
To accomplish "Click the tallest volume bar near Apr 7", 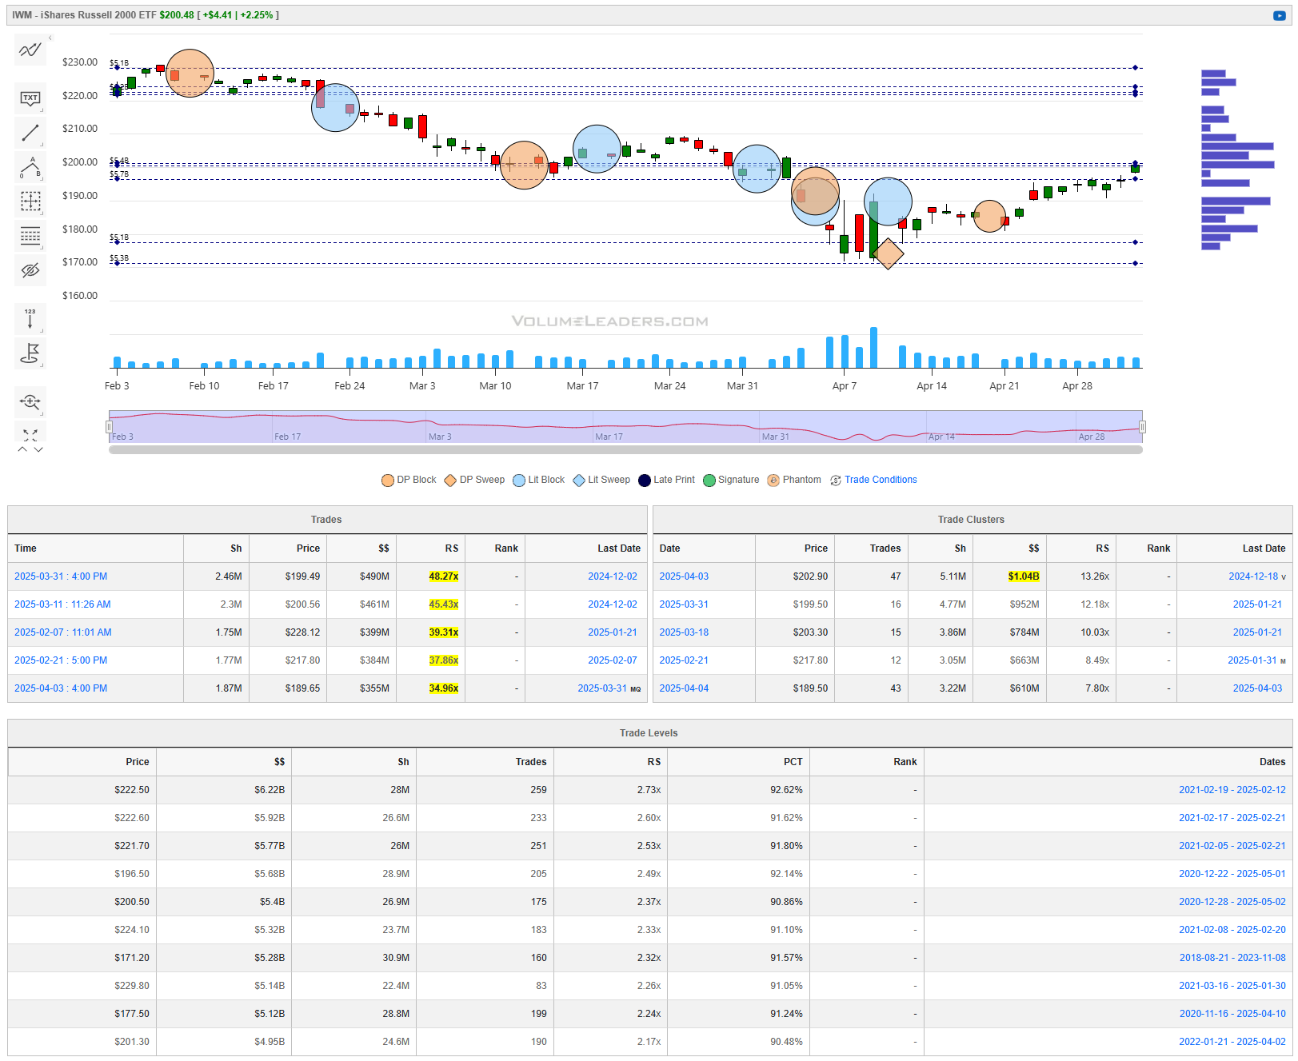I will [873, 348].
